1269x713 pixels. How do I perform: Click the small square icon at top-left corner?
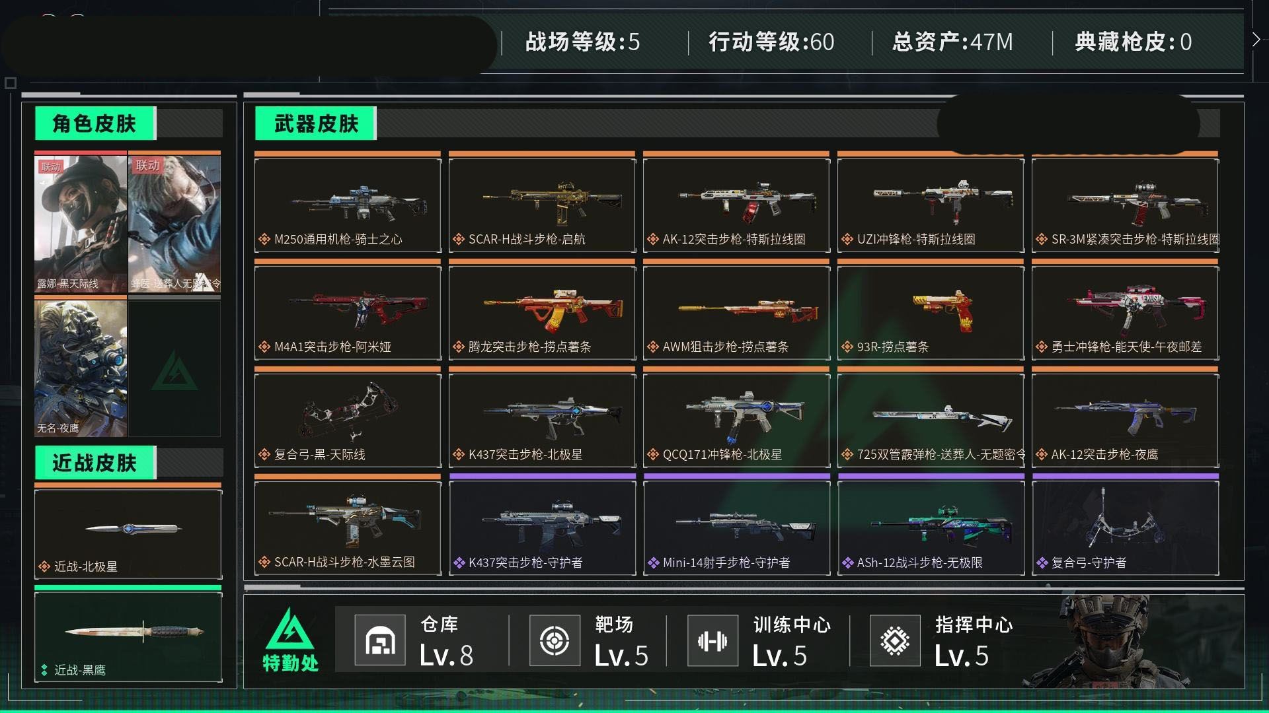[x=11, y=83]
